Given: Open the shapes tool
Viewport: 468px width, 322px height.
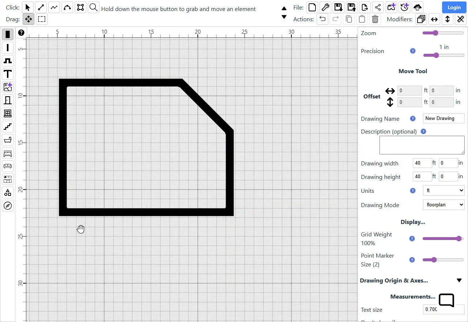Looking at the screenshot, I should point(8,192).
